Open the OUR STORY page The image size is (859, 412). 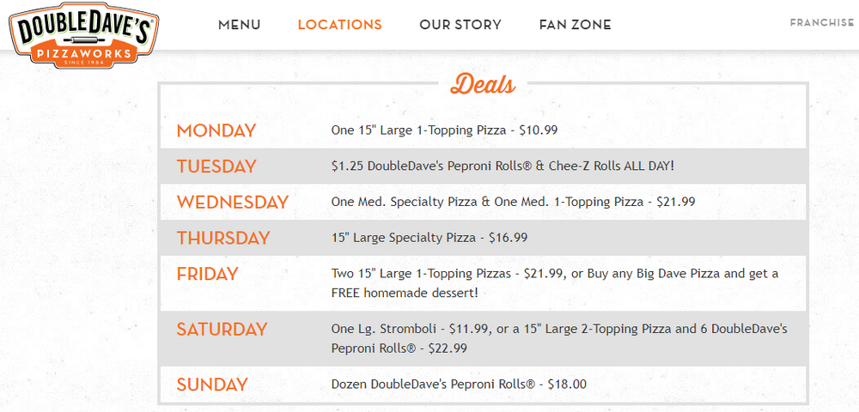(460, 25)
